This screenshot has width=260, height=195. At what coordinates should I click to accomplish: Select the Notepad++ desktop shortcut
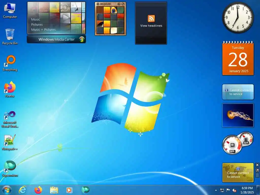tap(10, 142)
